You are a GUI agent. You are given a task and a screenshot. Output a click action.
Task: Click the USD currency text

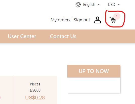pos(111,5)
